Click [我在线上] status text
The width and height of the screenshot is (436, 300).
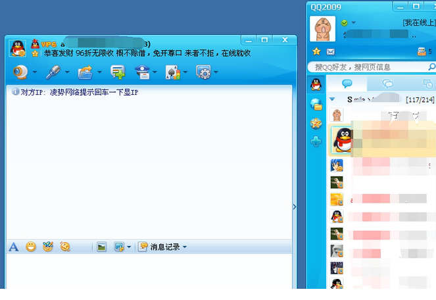pyautogui.click(x=420, y=23)
